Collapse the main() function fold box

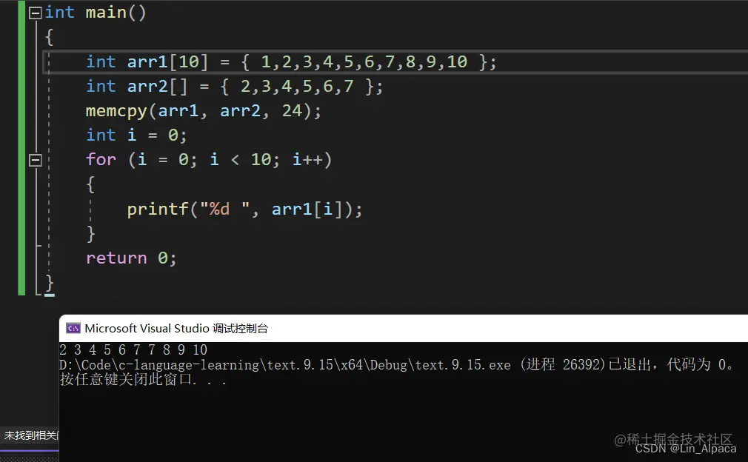(36, 13)
